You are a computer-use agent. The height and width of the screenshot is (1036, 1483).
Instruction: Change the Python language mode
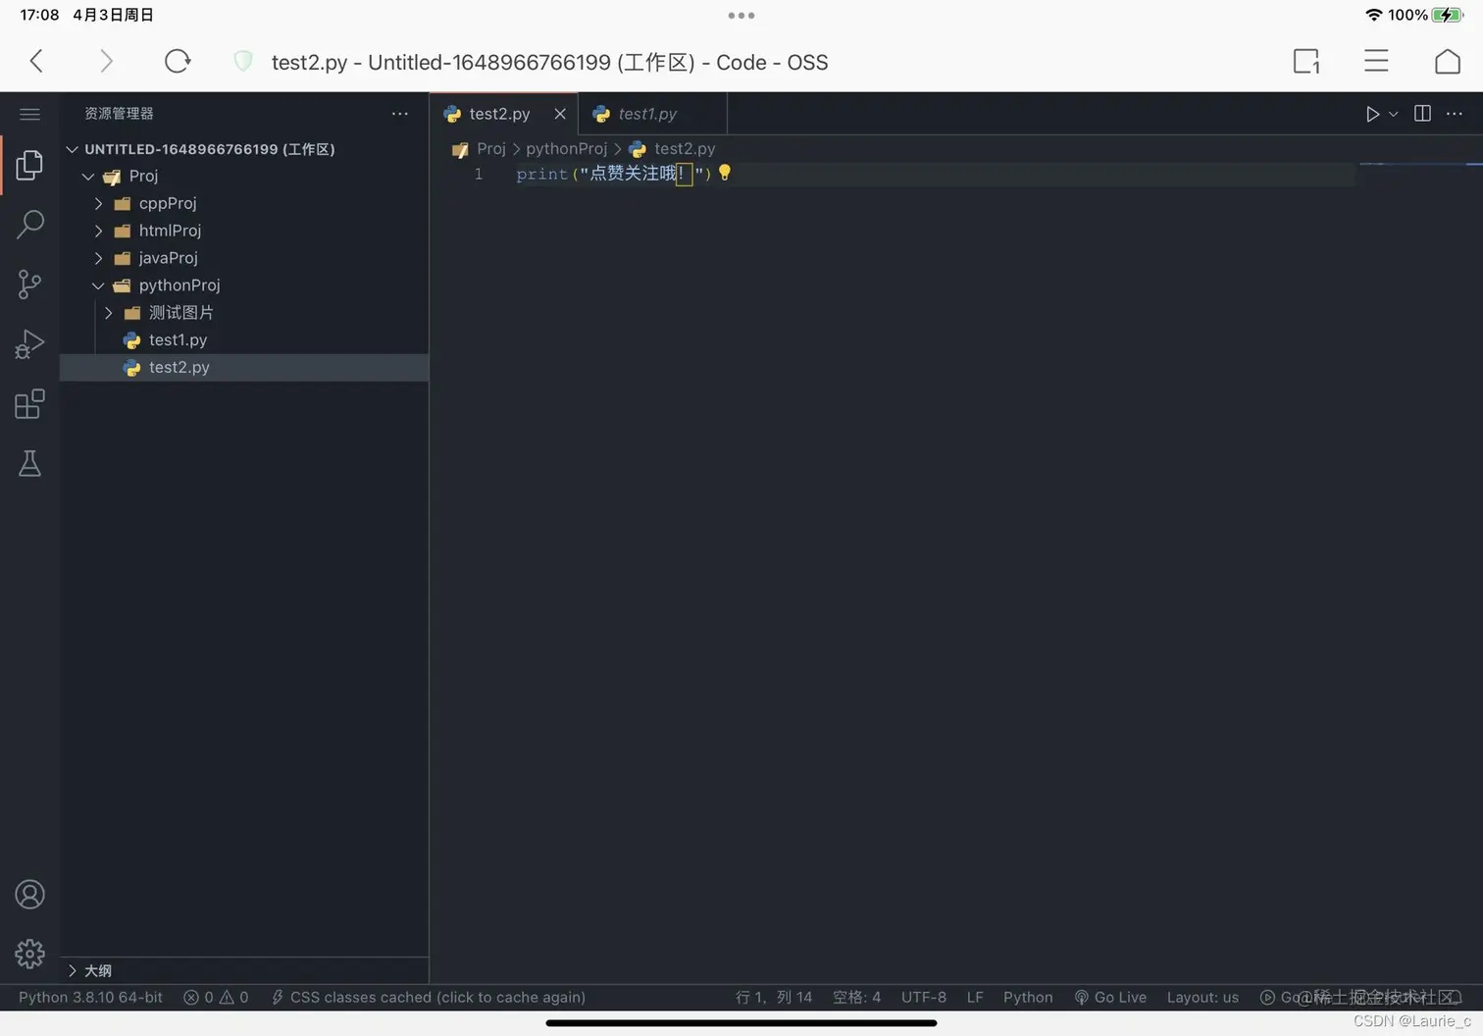[1028, 998]
